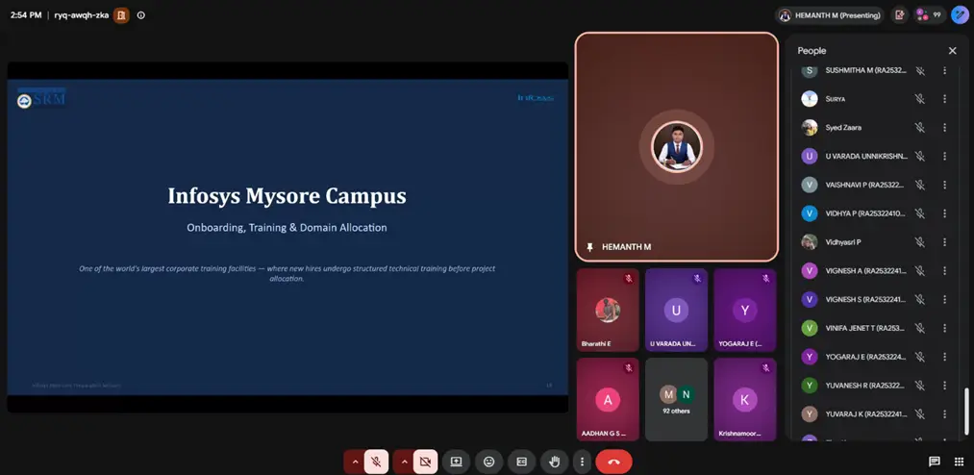
Task: Click mute icon for YUVANESH R
Action: point(920,386)
